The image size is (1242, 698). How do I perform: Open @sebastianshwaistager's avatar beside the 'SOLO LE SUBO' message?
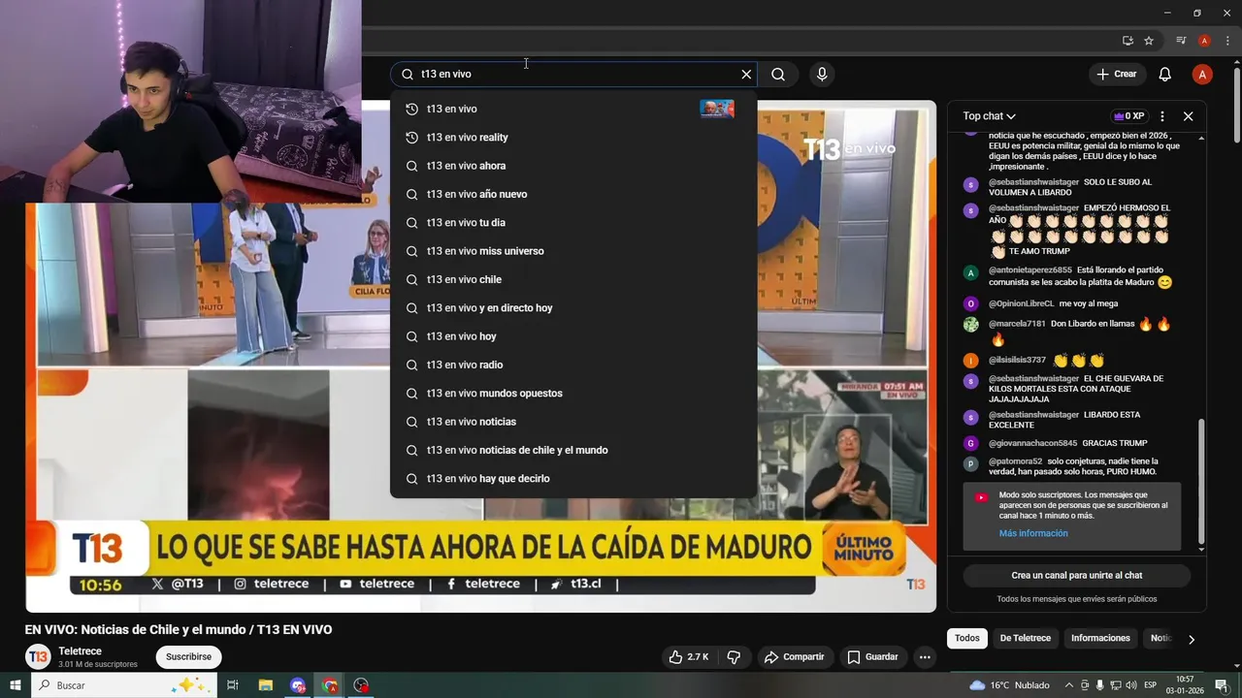coord(970,184)
